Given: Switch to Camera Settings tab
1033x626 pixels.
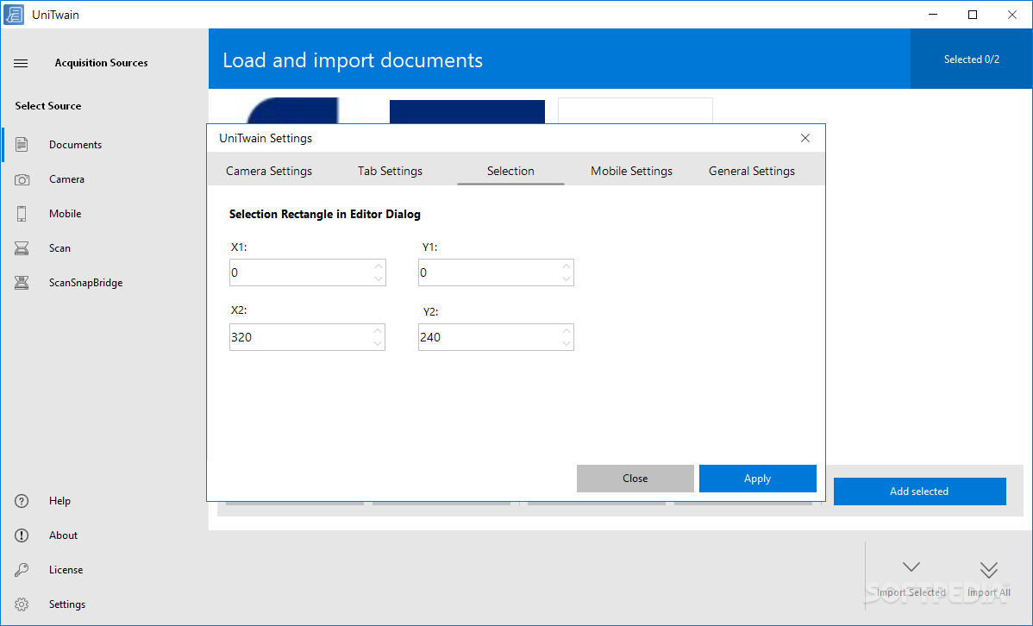Looking at the screenshot, I should pos(269,171).
